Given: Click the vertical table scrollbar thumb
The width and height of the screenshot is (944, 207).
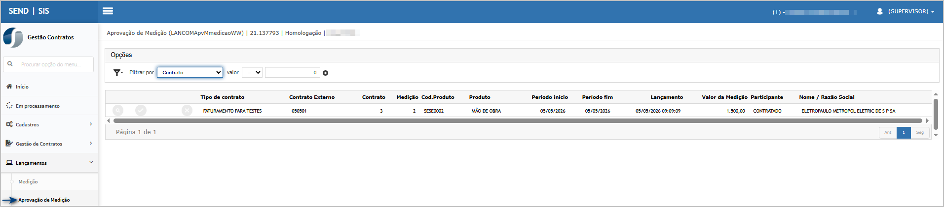Looking at the screenshot, I should [936, 114].
